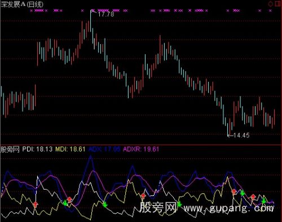The height and width of the screenshot is (222, 282).
Task: Click the leftmost green down-arrow signal
Action: click(x=65, y=203)
